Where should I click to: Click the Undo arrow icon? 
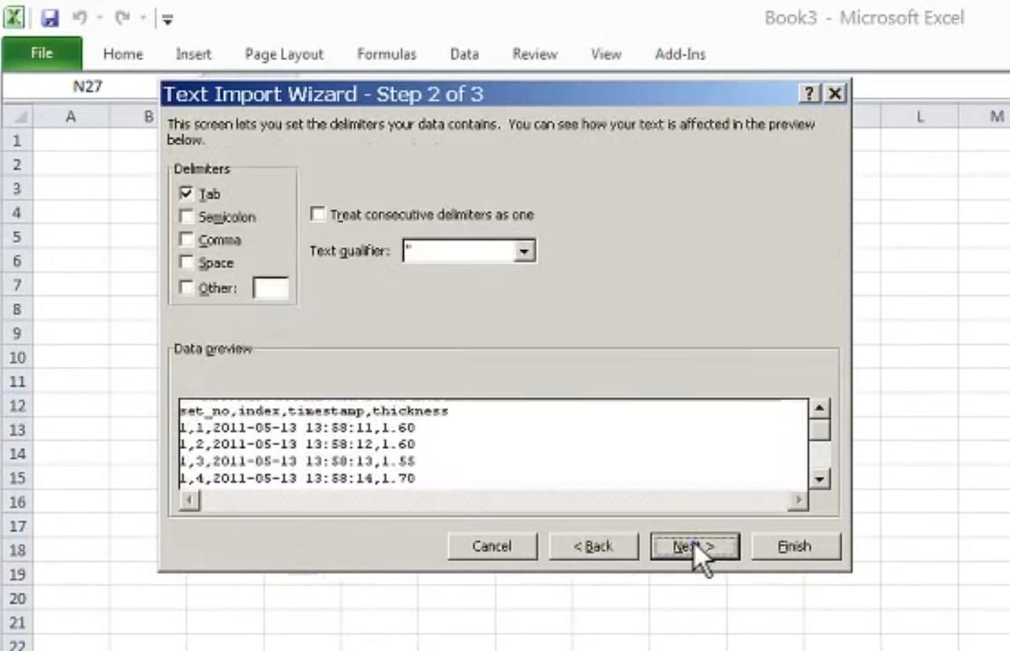(80, 18)
